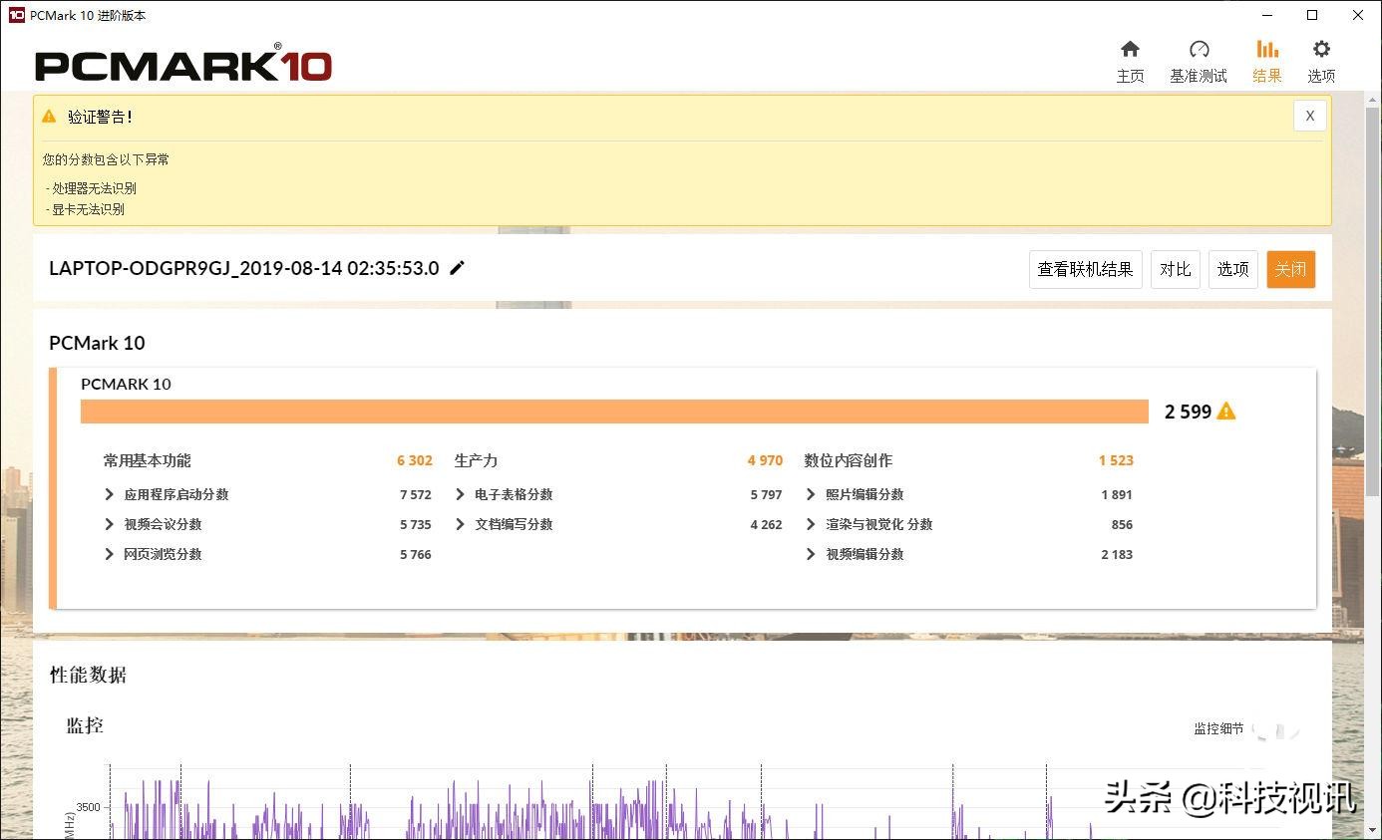Click the score value 7 572
Image resolution: width=1382 pixels, height=840 pixels.
click(416, 494)
